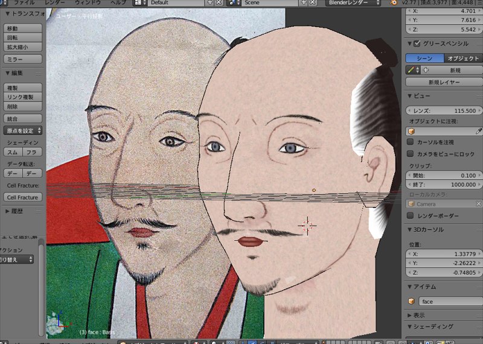The image size is (483, 344).
Task: Click the ミラー button
Action: (23, 59)
